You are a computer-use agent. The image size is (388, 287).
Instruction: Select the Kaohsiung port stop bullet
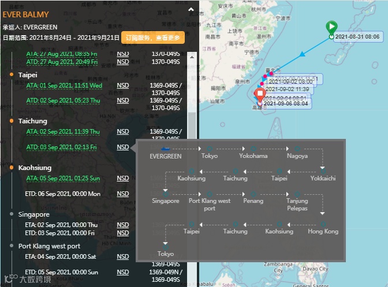coord(12,168)
